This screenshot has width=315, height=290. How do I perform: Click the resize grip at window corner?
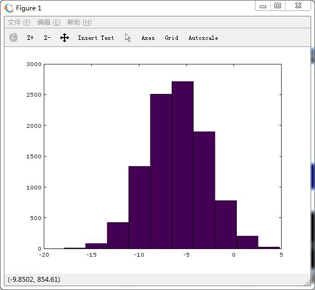pyautogui.click(x=307, y=282)
